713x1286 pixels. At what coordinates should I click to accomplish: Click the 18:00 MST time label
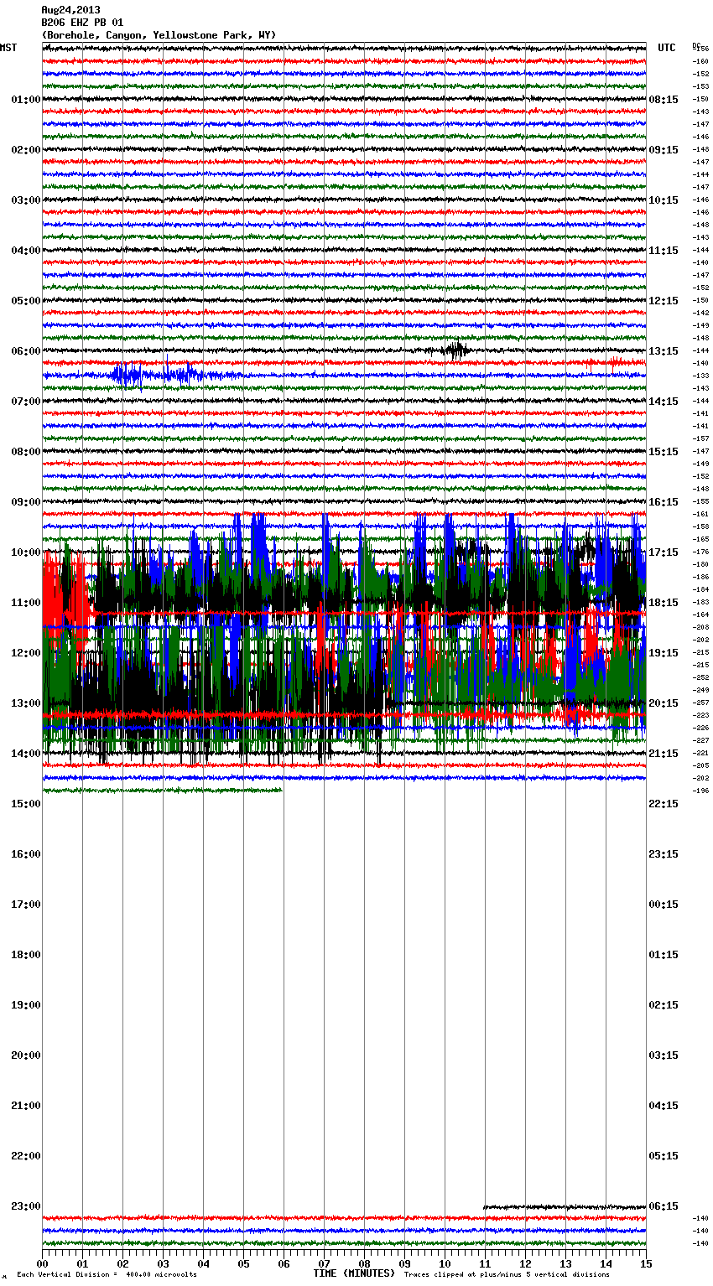pyautogui.click(x=26, y=955)
